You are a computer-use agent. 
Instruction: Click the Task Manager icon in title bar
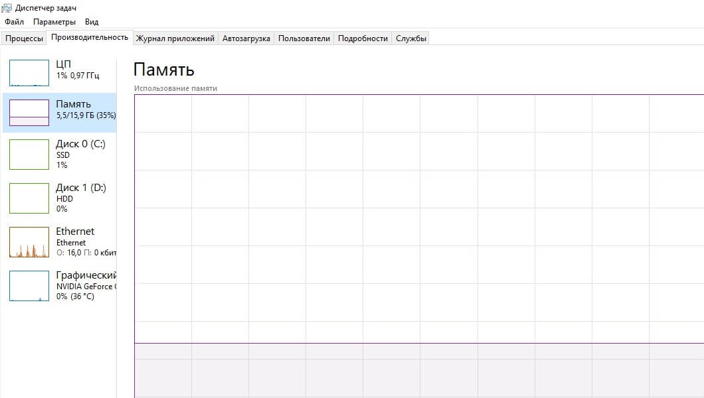7,8
